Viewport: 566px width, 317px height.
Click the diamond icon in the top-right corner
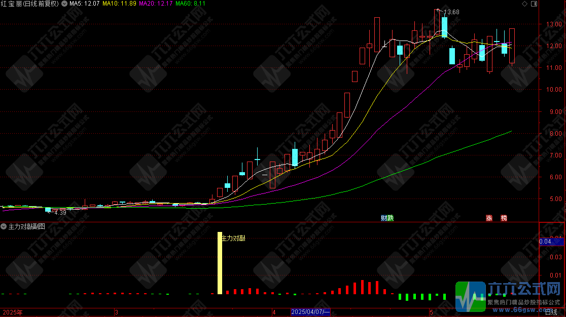524,4
